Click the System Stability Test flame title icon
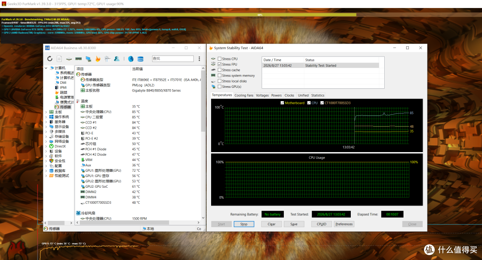 [211, 48]
